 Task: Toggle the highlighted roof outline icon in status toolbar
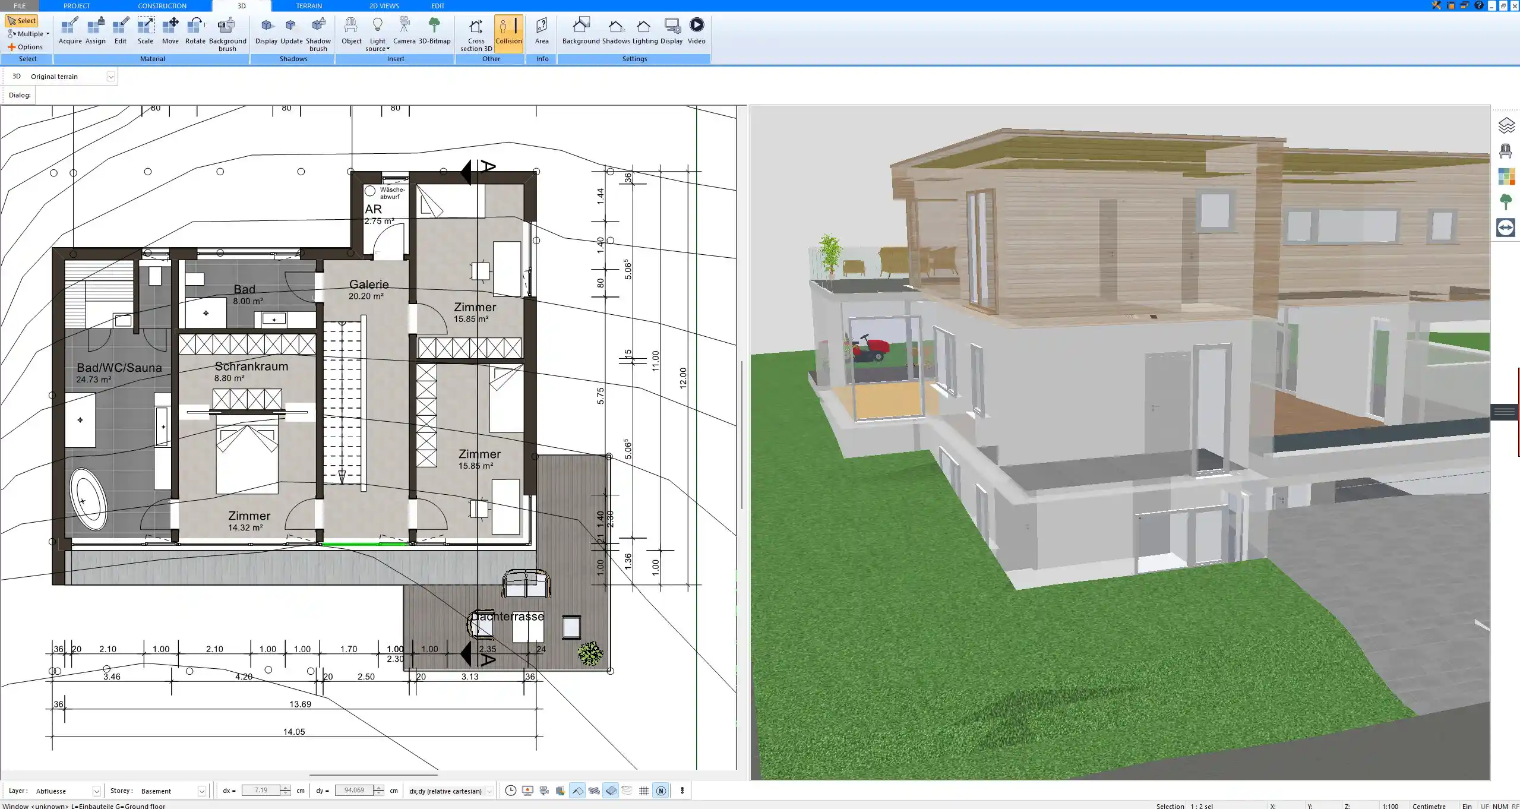tap(577, 791)
